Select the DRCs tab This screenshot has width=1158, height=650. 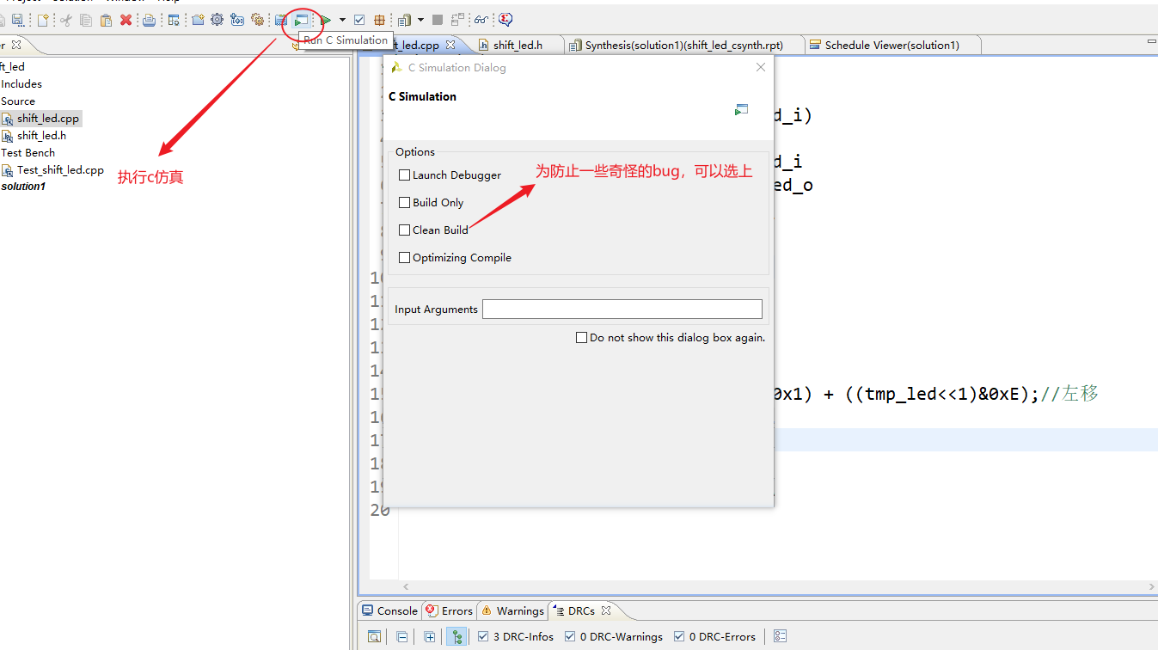click(580, 611)
